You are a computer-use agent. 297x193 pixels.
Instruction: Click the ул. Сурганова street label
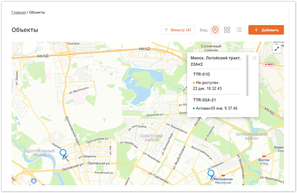tap(158, 178)
